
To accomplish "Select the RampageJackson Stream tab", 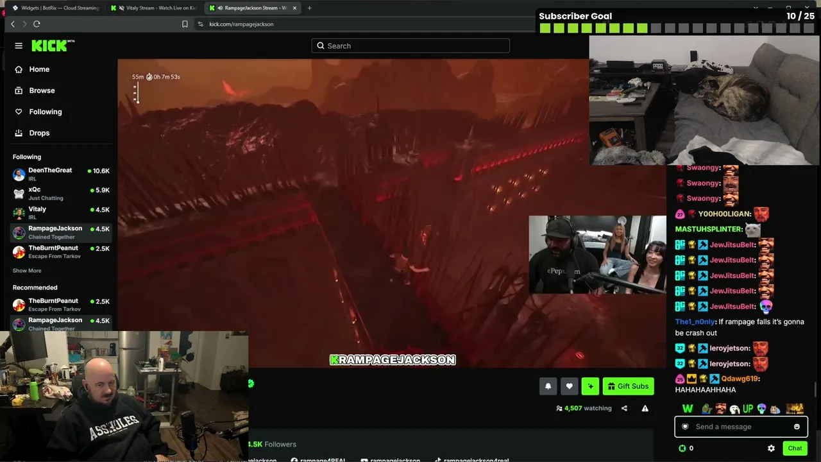I will click(253, 8).
